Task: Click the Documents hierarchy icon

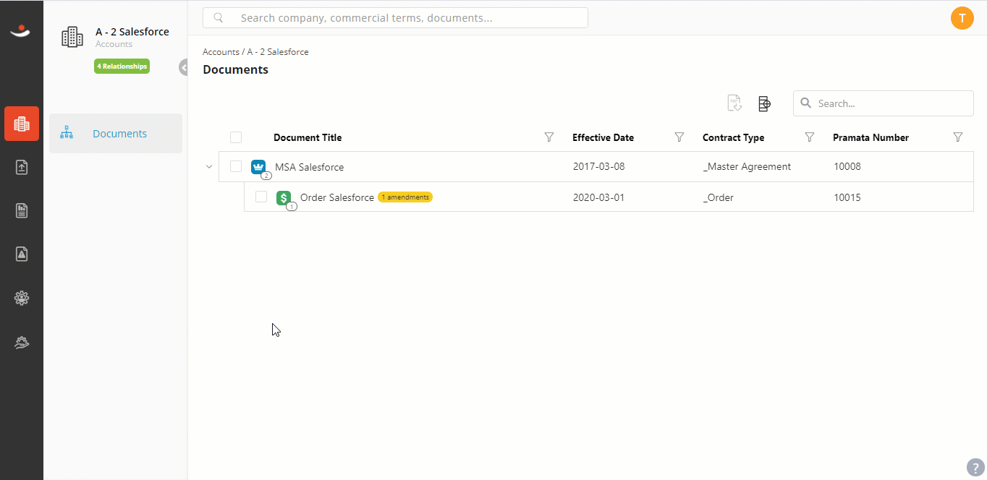Action: point(67,132)
